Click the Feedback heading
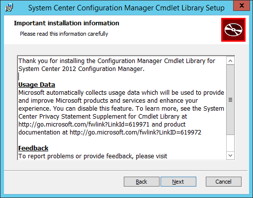 click(33, 148)
